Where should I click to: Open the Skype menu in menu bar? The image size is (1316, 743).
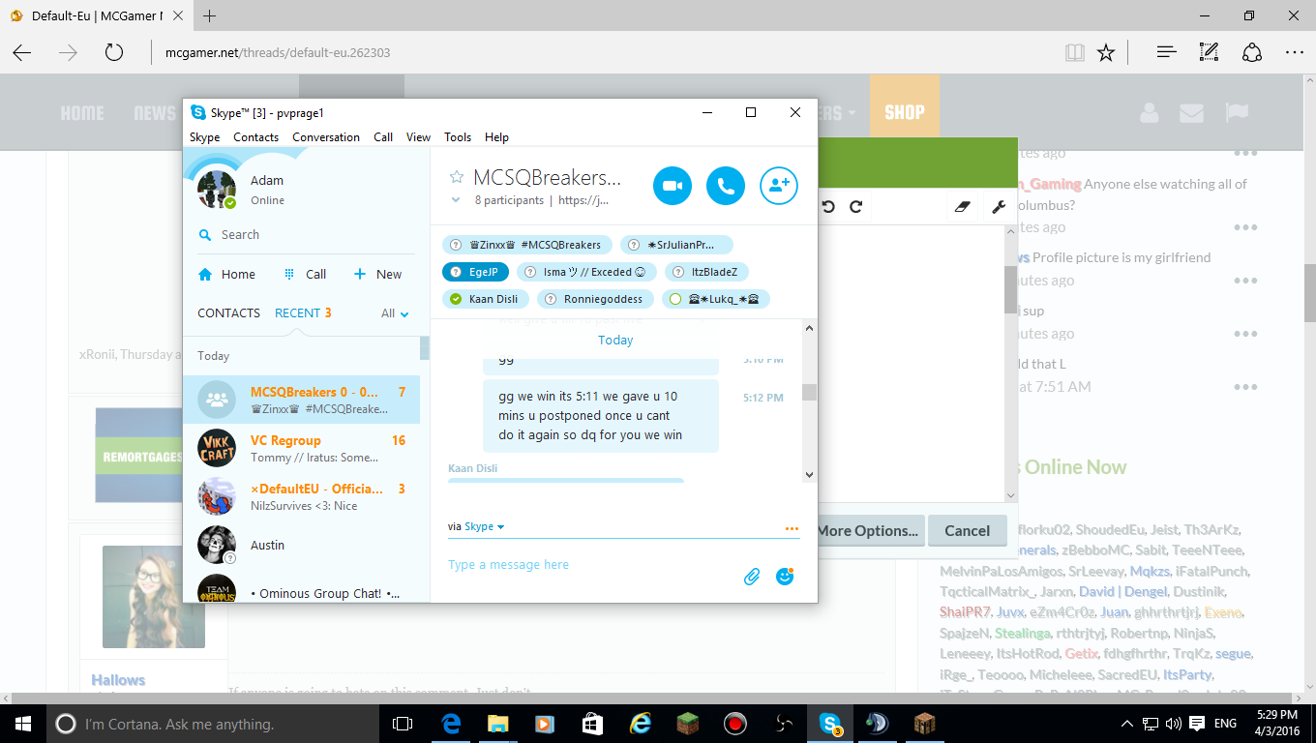pyautogui.click(x=204, y=137)
